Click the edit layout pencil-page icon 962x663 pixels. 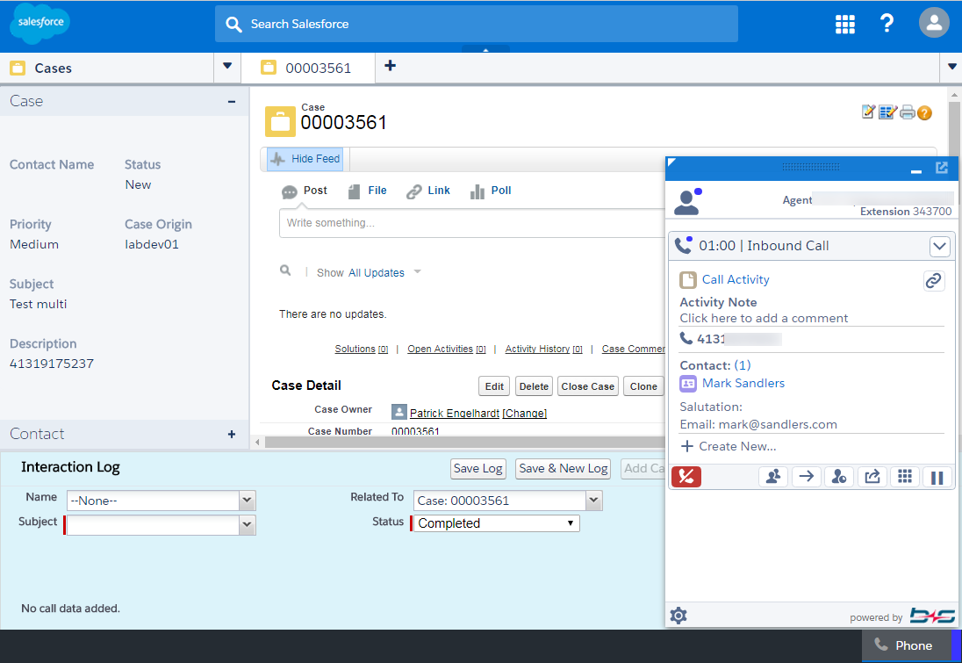tap(868, 112)
